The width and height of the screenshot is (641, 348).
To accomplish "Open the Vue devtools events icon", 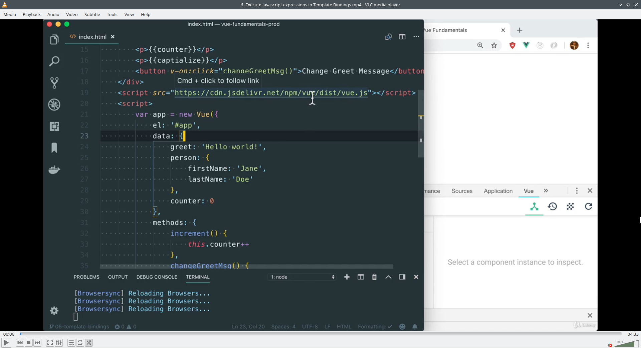I will coord(570,207).
